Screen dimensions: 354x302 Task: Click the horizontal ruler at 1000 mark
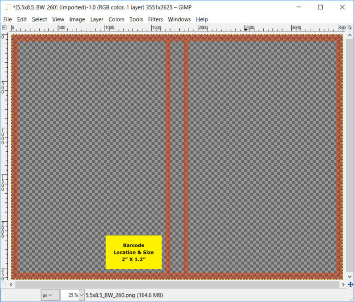[110, 28]
